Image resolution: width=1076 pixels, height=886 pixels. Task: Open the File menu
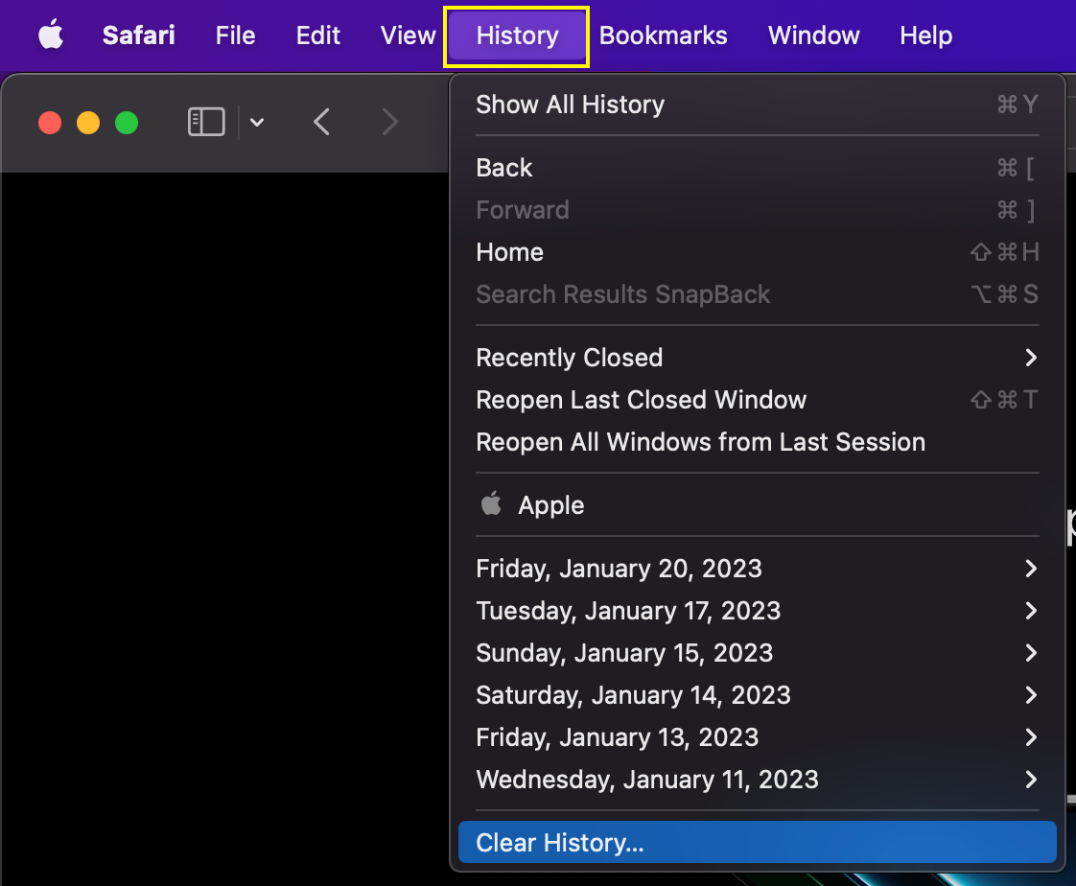[235, 35]
